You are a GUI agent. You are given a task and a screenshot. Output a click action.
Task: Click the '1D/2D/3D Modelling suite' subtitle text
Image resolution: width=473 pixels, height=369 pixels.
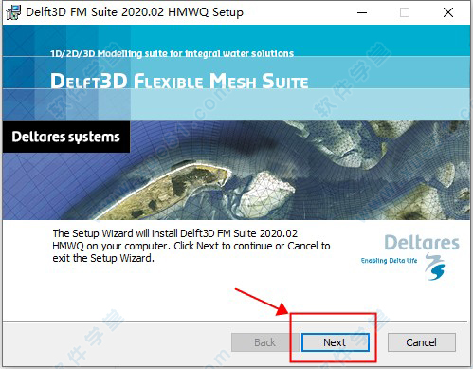pos(172,53)
